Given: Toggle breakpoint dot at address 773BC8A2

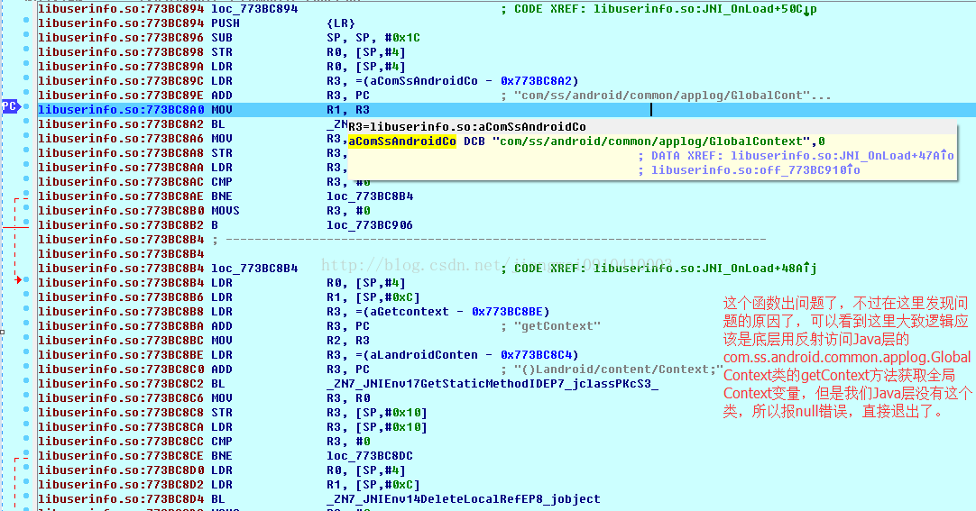Looking at the screenshot, I should click(26, 122).
